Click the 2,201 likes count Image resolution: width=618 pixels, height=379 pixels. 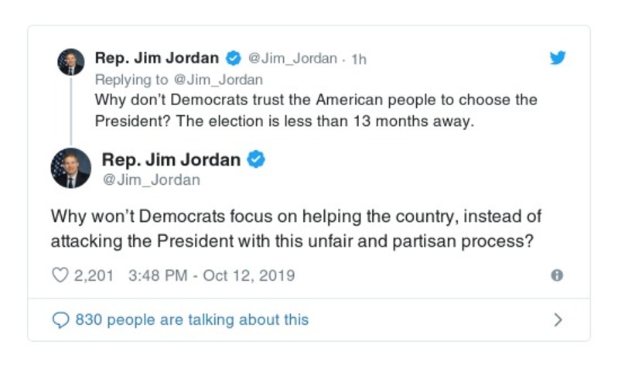pos(94,275)
